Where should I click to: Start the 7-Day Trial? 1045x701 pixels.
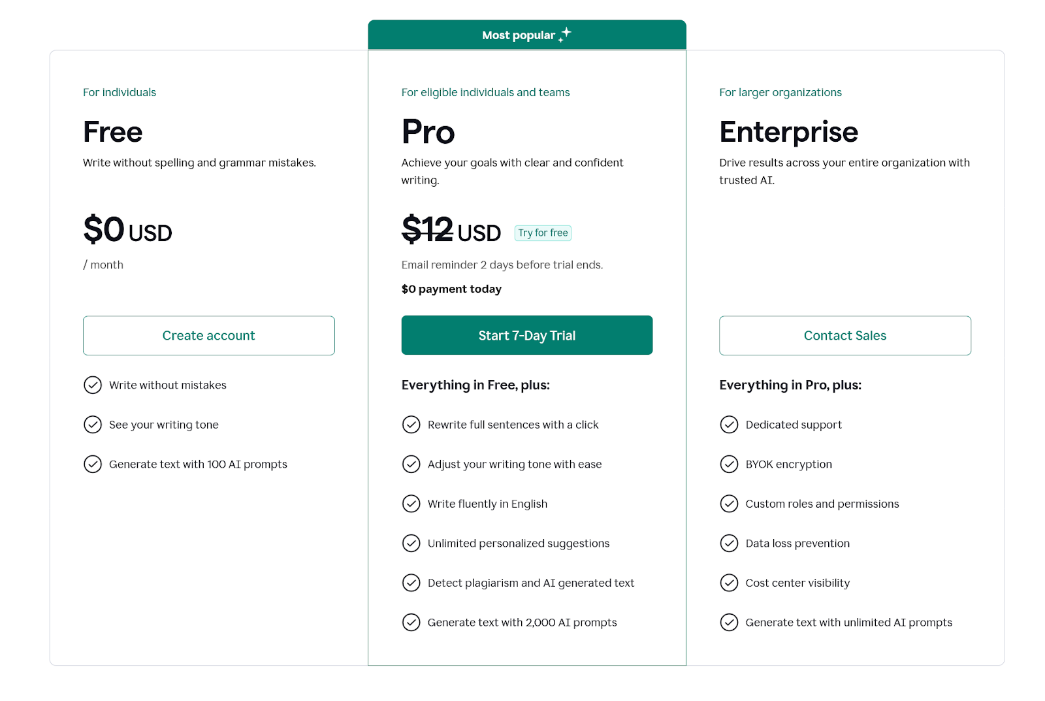tap(526, 335)
